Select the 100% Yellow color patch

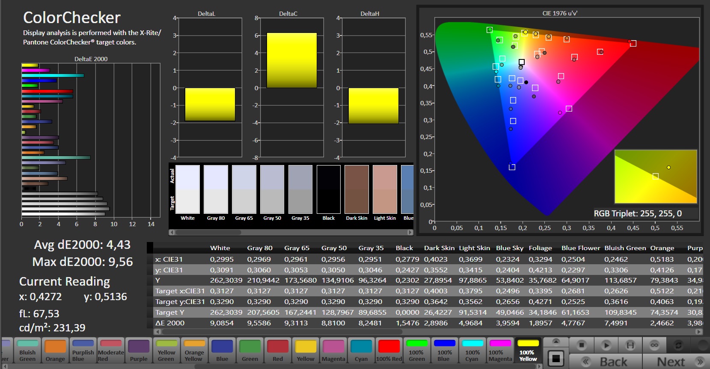(528, 351)
